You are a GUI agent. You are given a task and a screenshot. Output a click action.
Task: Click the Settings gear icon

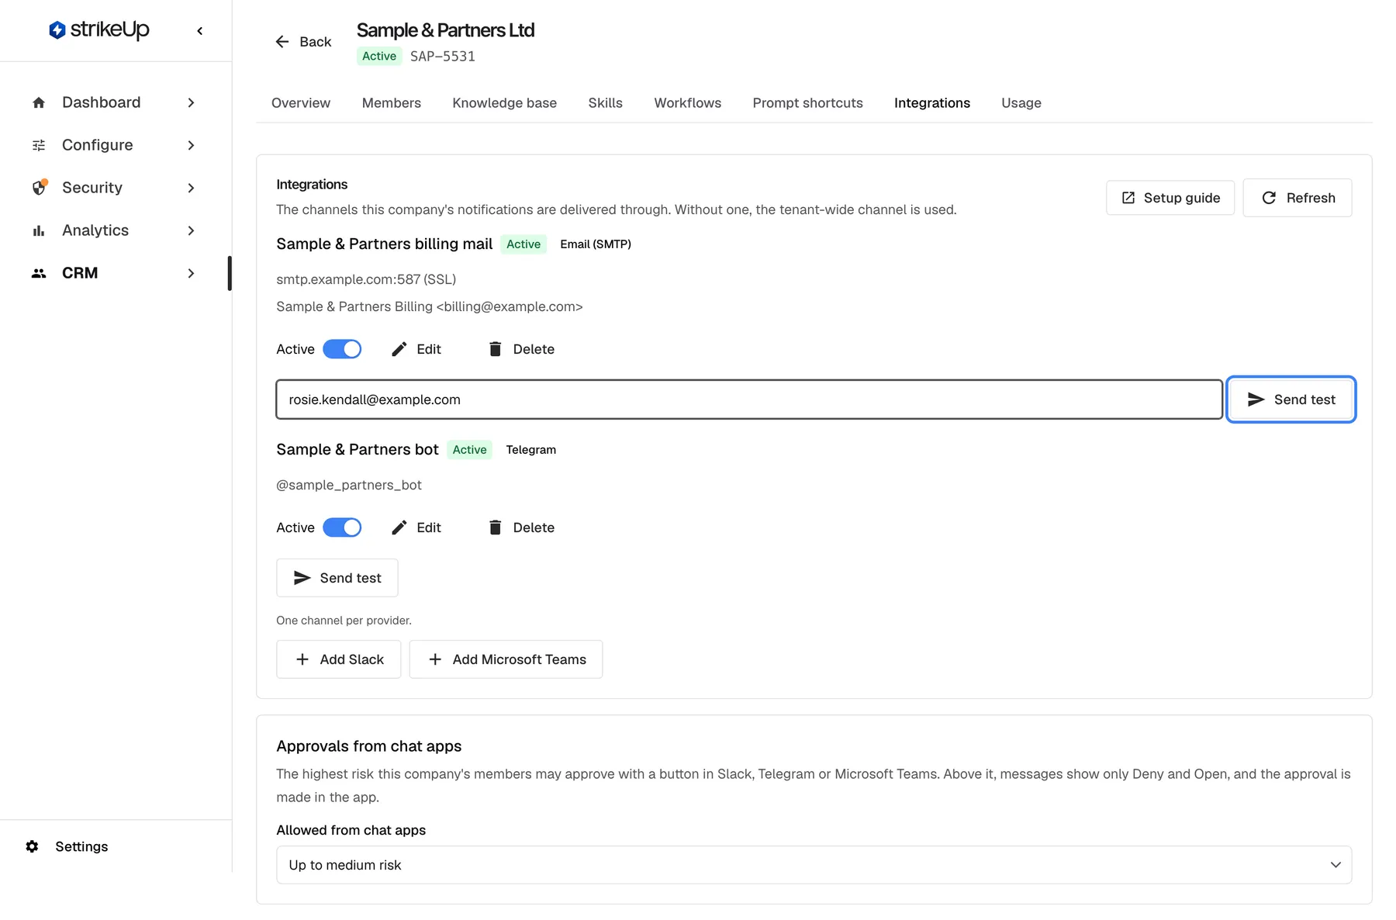[x=32, y=846]
